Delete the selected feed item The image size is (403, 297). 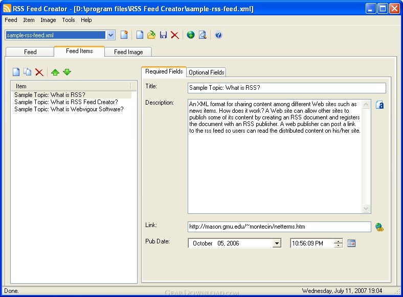[39, 72]
